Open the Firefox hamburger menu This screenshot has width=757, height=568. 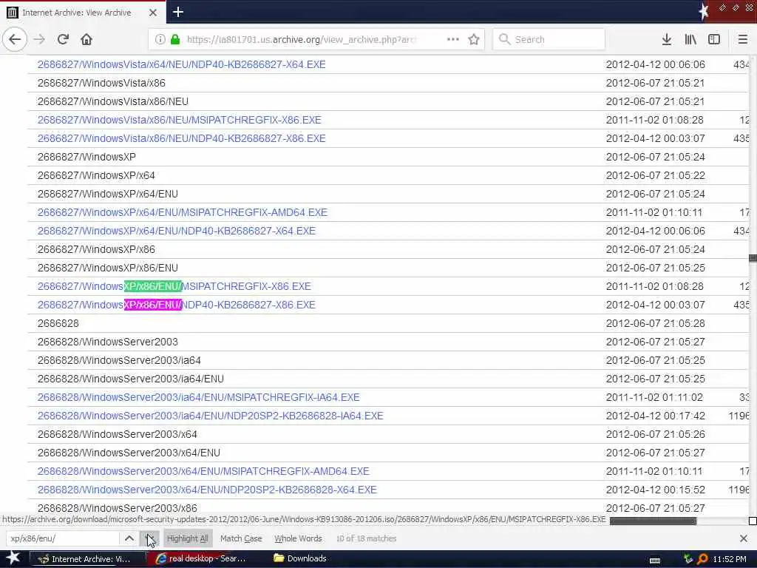[743, 39]
